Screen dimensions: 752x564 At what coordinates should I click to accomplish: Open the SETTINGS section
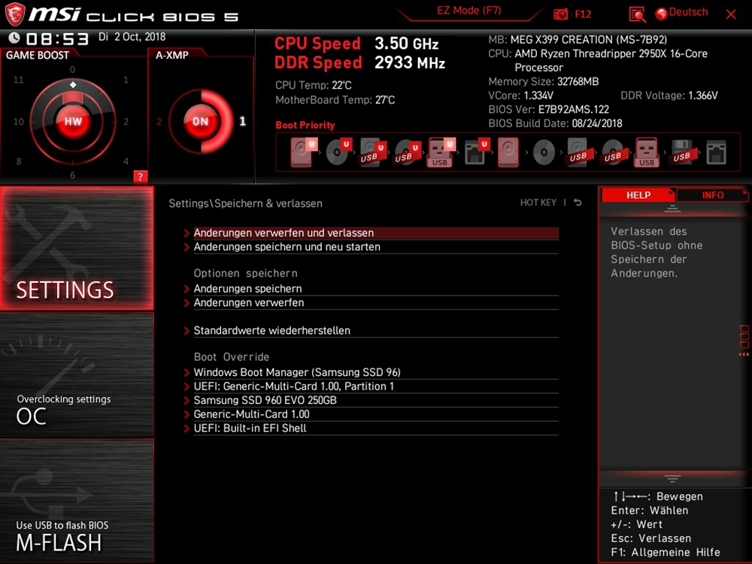pyautogui.click(x=77, y=248)
